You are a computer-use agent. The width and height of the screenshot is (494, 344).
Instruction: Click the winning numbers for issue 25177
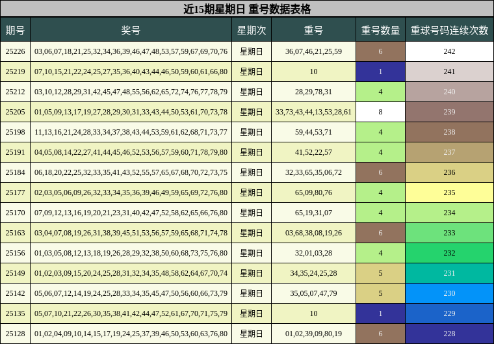pos(131,192)
